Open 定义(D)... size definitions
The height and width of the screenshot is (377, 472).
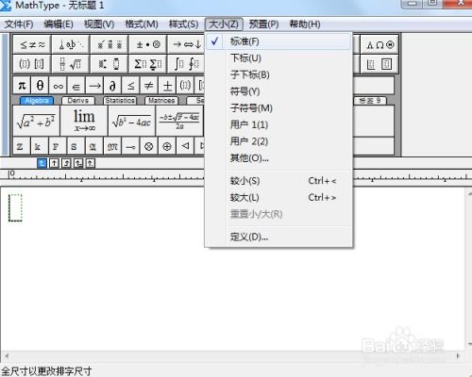(278, 237)
